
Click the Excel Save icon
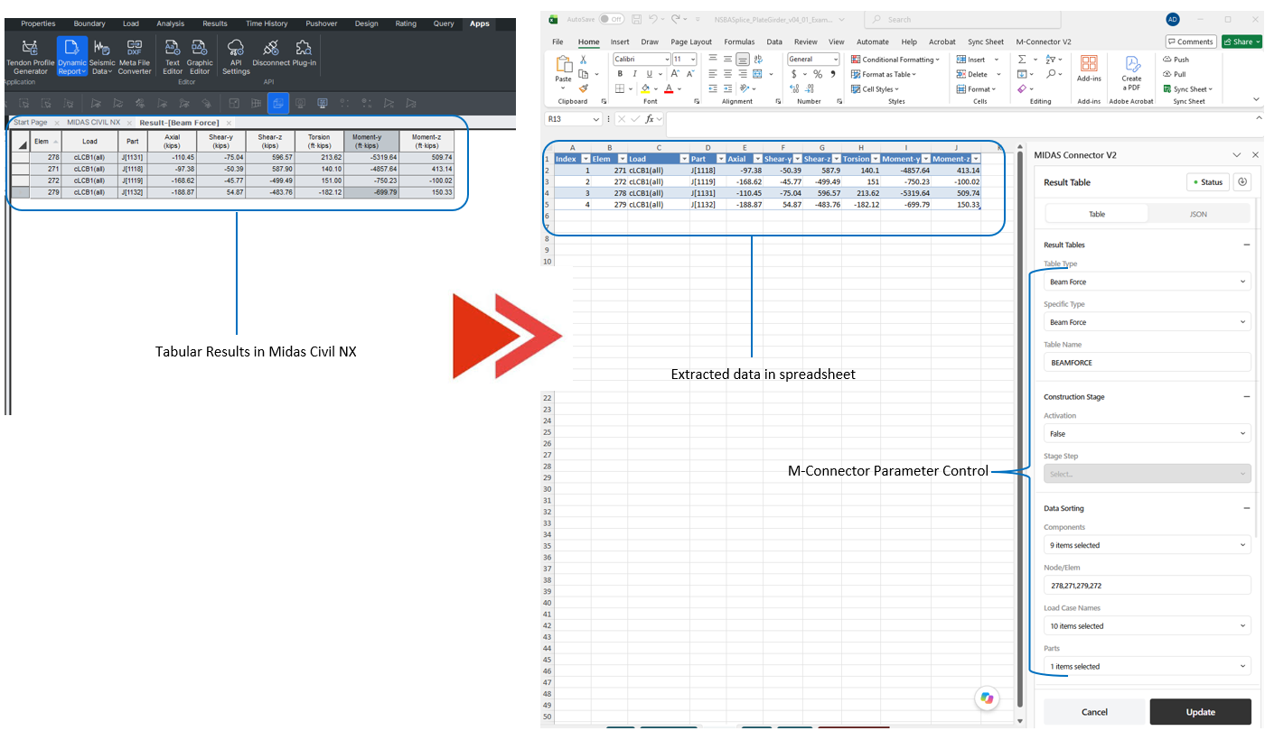coord(637,19)
